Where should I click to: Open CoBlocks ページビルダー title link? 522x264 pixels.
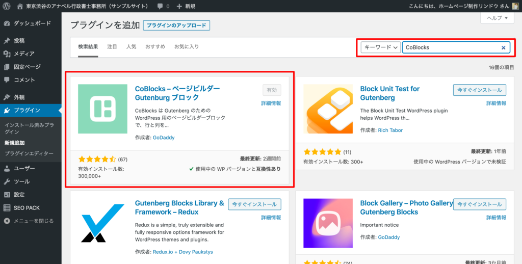coord(177,93)
